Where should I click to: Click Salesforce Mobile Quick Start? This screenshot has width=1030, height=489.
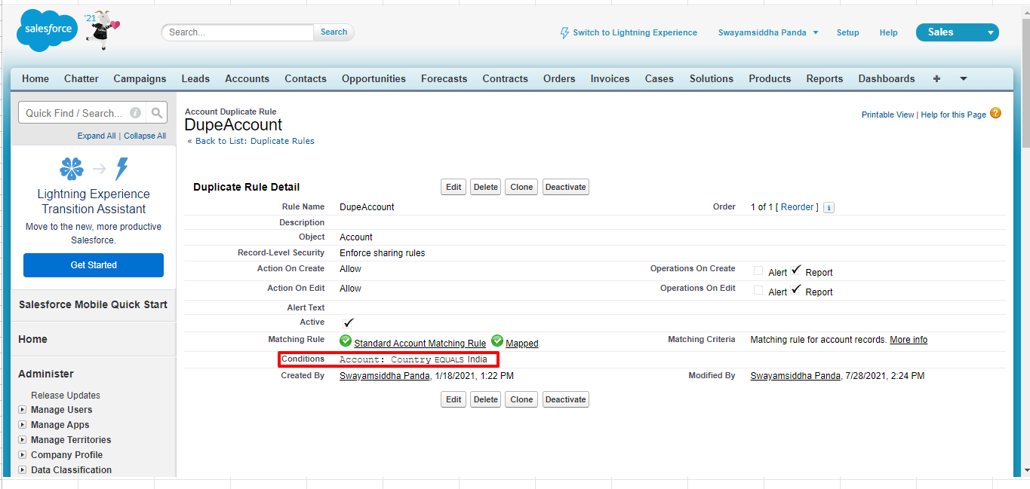pyautogui.click(x=94, y=305)
